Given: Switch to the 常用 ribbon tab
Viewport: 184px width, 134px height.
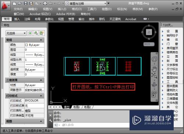Looking at the screenshot, I should (x=7, y=19).
